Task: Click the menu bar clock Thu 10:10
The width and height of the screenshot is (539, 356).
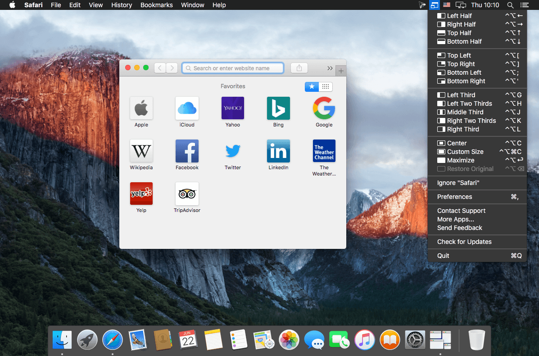Action: [x=485, y=5]
